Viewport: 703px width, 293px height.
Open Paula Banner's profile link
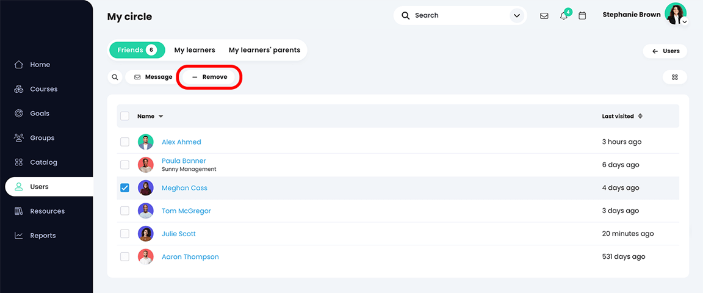(184, 161)
